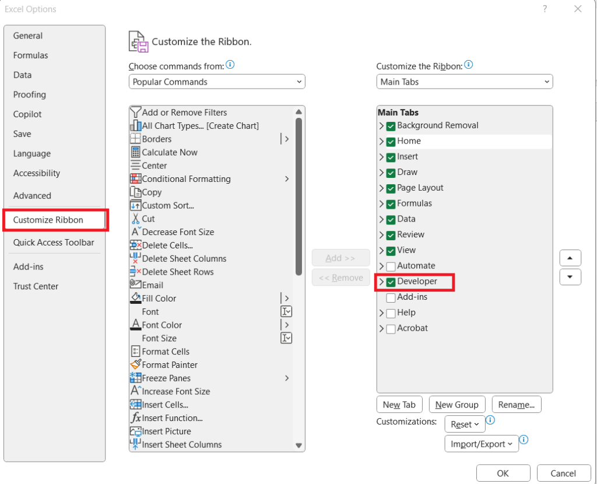Viewport: 597px width, 484px height.
Task: Expand the Home tab tree item
Action: [382, 141]
